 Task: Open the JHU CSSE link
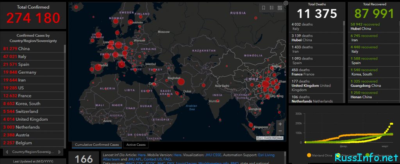click(x=213, y=155)
